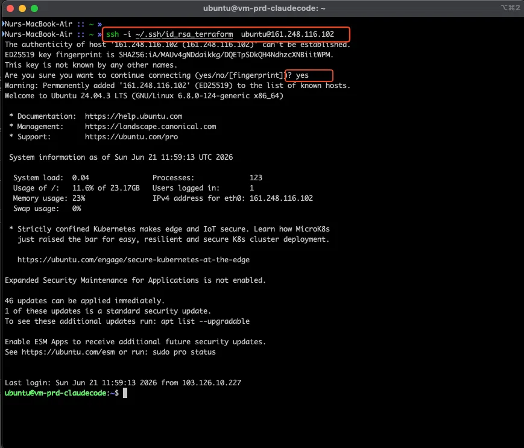Open the https://ubuntu.com/pro support link
The image size is (524, 448).
[131, 137]
